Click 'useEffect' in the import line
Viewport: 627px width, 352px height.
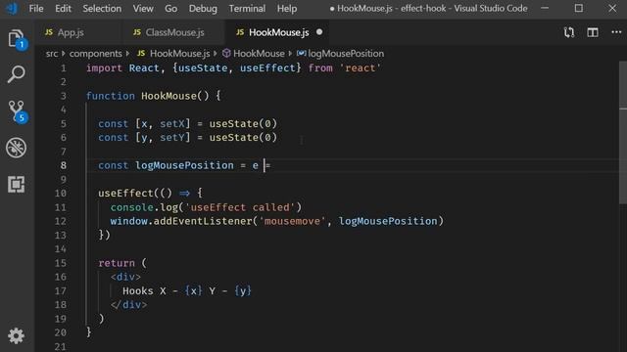267,67
